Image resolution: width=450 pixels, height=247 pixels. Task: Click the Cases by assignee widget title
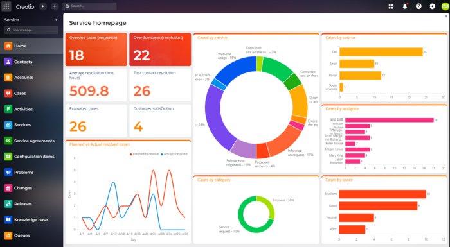[x=342, y=108]
